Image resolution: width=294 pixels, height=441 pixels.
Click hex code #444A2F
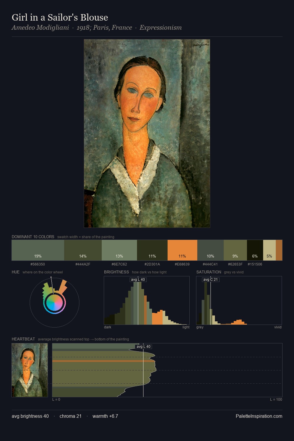[83, 264]
